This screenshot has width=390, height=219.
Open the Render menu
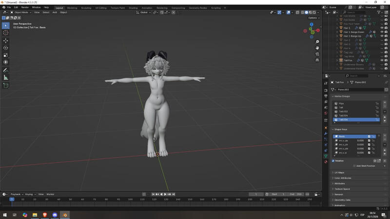[x=25, y=7]
